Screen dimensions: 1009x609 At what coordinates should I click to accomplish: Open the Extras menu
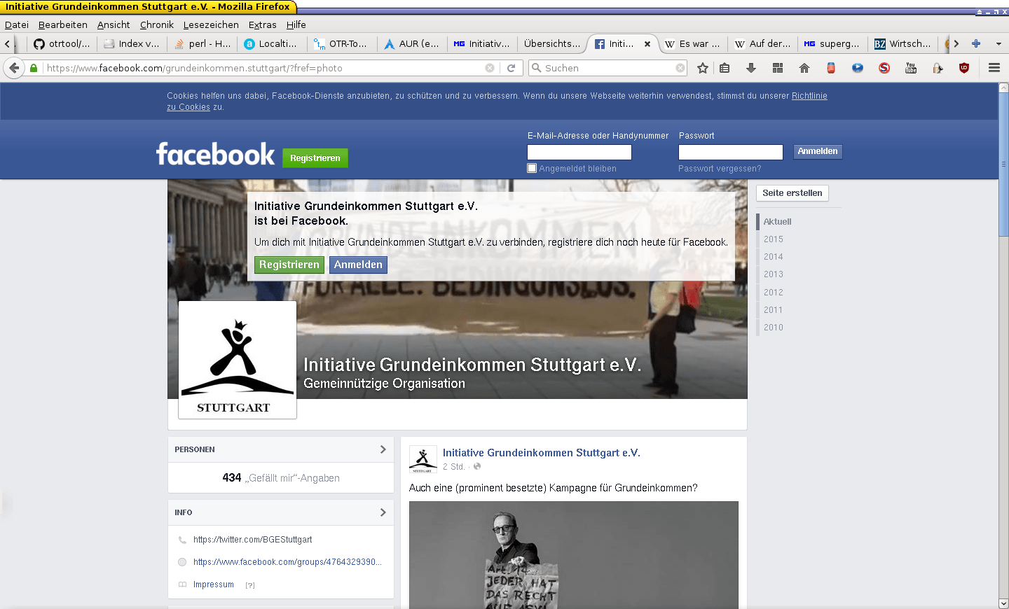point(263,24)
